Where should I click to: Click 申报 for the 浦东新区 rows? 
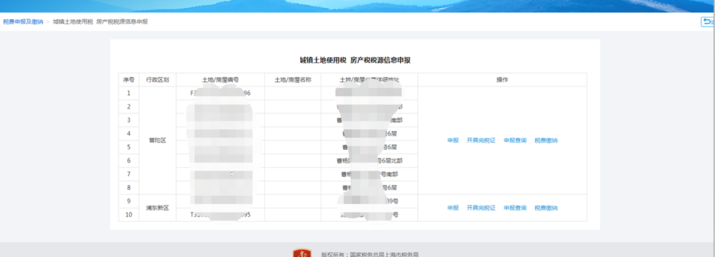(453, 208)
